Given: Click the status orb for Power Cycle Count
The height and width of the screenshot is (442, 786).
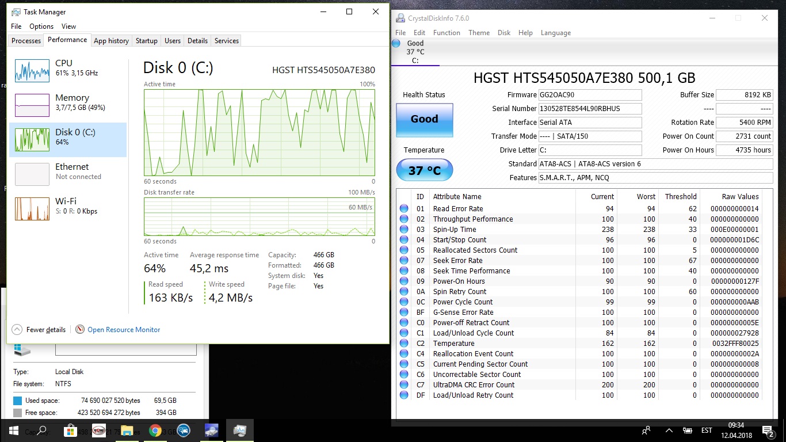Looking at the screenshot, I should (x=404, y=302).
